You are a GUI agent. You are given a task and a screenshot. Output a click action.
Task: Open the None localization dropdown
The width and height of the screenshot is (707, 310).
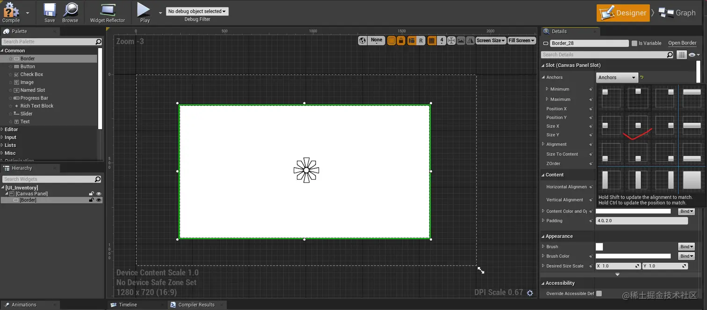(377, 41)
